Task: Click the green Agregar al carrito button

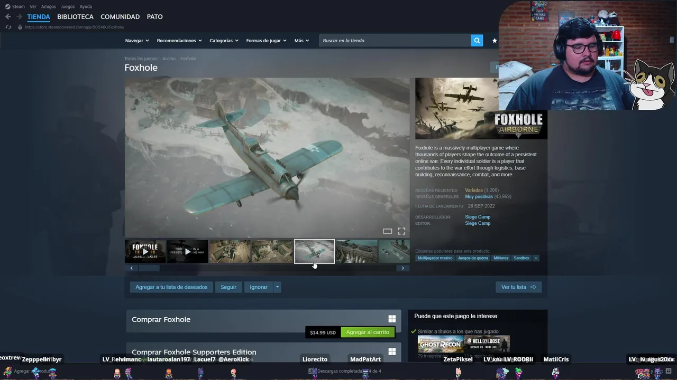Action: click(368, 332)
